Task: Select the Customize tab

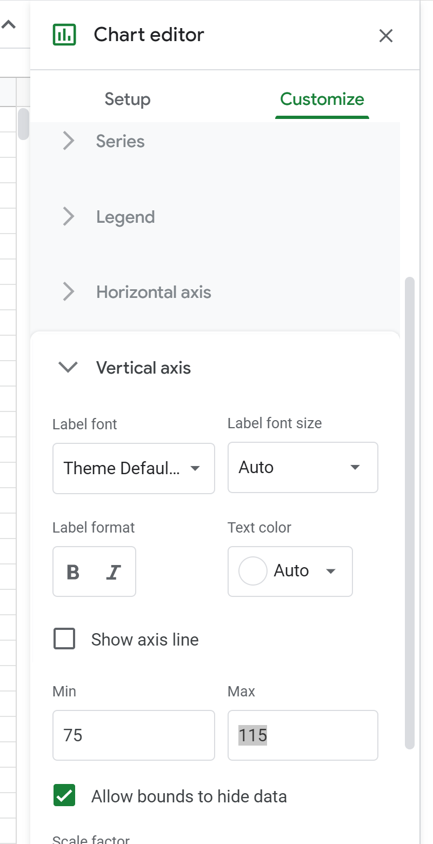Action: pyautogui.click(x=322, y=99)
